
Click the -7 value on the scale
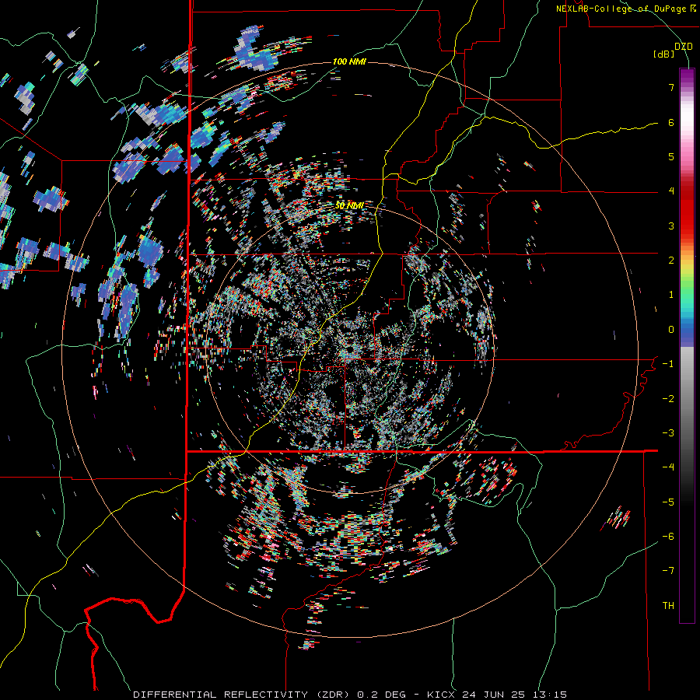(668, 571)
